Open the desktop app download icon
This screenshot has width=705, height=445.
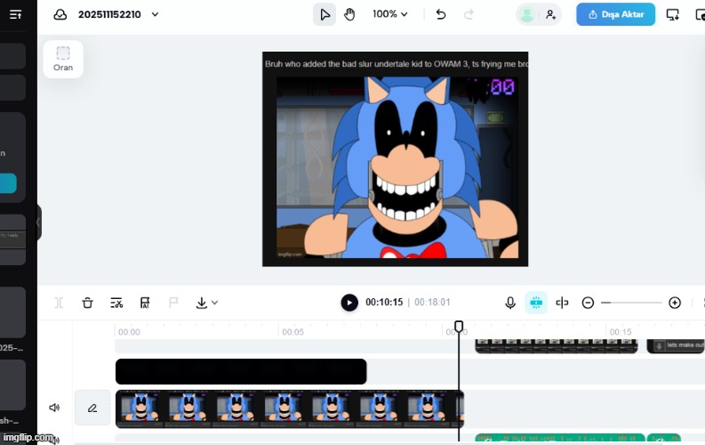coord(673,14)
